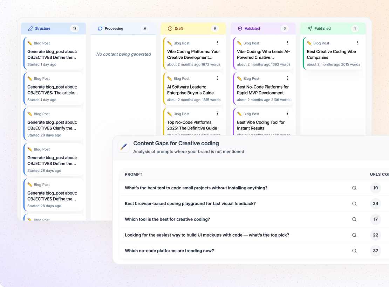
Task: Expand options for 'AI Software Leaders' card
Action: point(217,78)
